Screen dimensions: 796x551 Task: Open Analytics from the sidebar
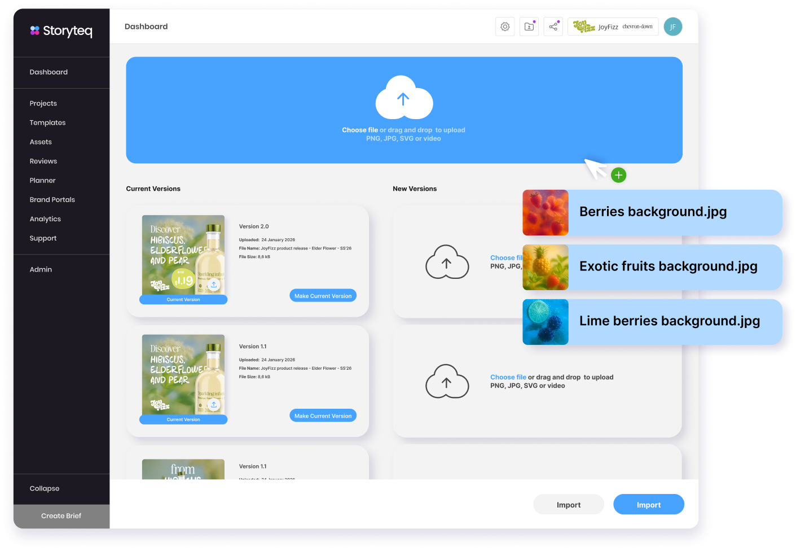point(45,219)
